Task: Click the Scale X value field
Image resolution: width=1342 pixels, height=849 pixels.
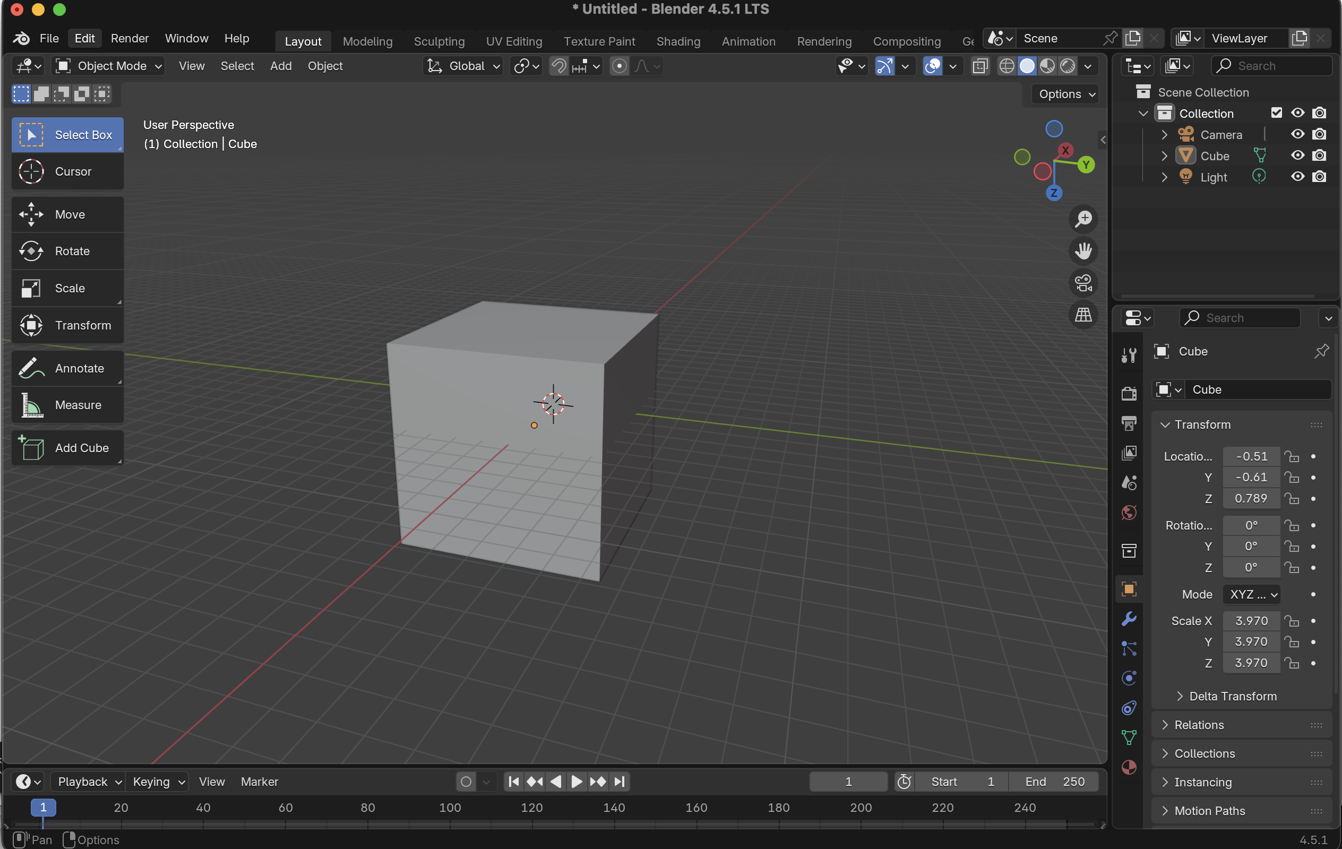Action: point(1251,621)
